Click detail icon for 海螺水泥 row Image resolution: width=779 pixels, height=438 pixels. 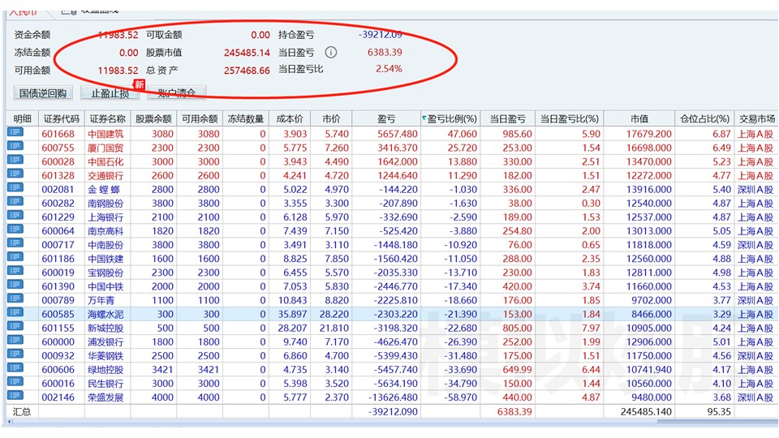tap(15, 313)
